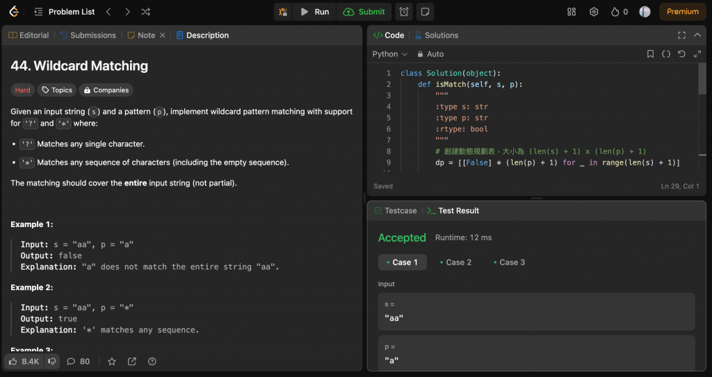Image resolution: width=712 pixels, height=377 pixels.
Task: Shuffle to a random problem
Action: (145, 12)
